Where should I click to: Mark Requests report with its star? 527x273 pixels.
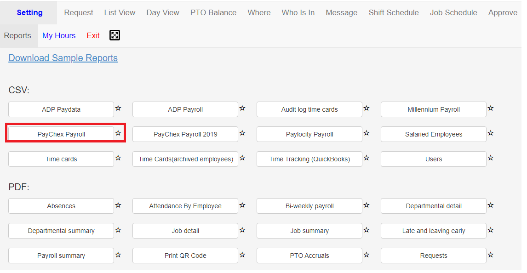coord(491,255)
